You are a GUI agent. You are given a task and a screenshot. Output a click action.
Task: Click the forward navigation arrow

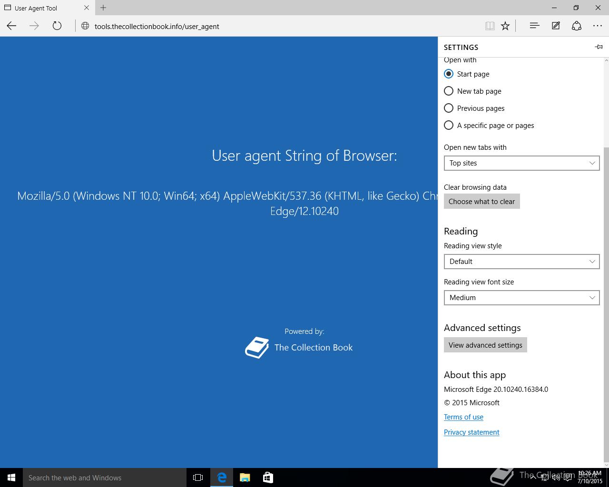click(34, 26)
